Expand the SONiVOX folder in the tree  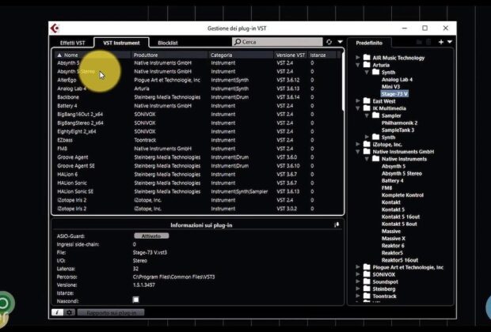[358, 274]
